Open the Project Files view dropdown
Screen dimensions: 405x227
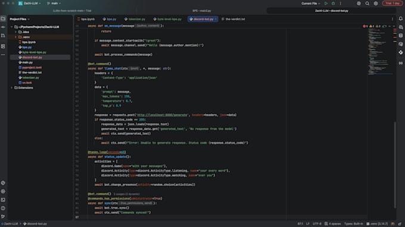click(x=20, y=19)
